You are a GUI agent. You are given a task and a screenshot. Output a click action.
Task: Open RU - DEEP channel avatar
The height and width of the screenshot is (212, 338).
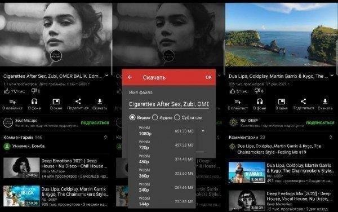coord(233,122)
